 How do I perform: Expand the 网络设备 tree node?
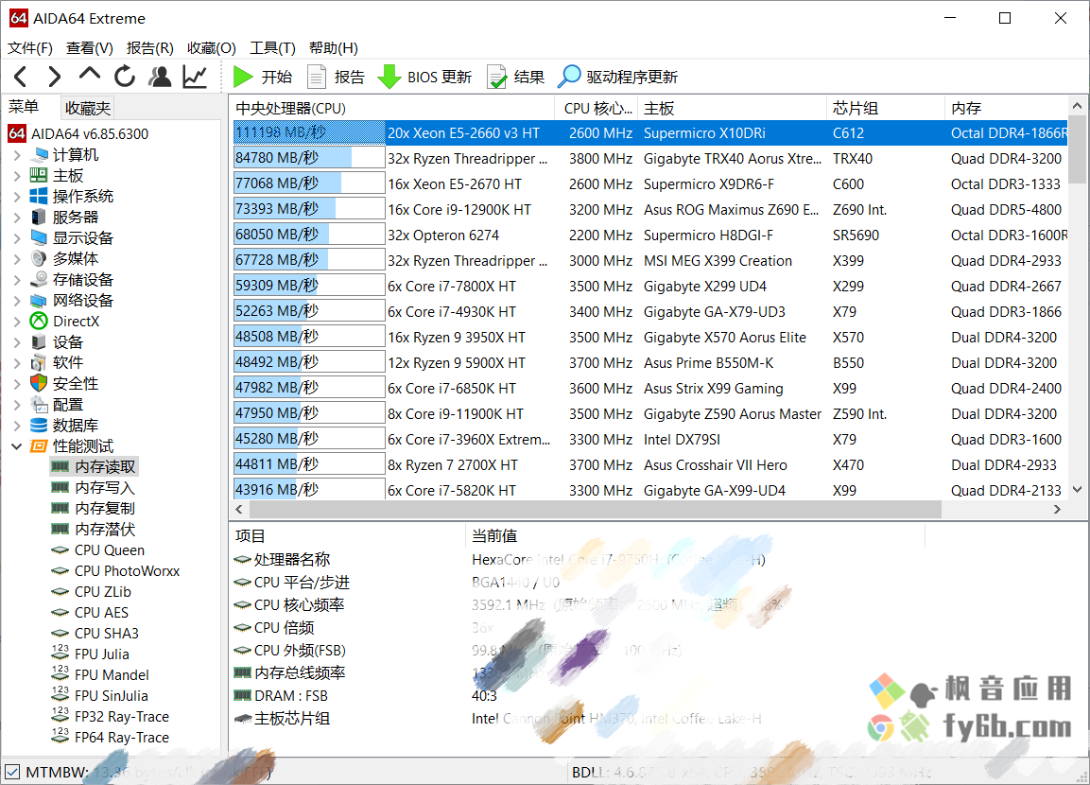(17, 301)
